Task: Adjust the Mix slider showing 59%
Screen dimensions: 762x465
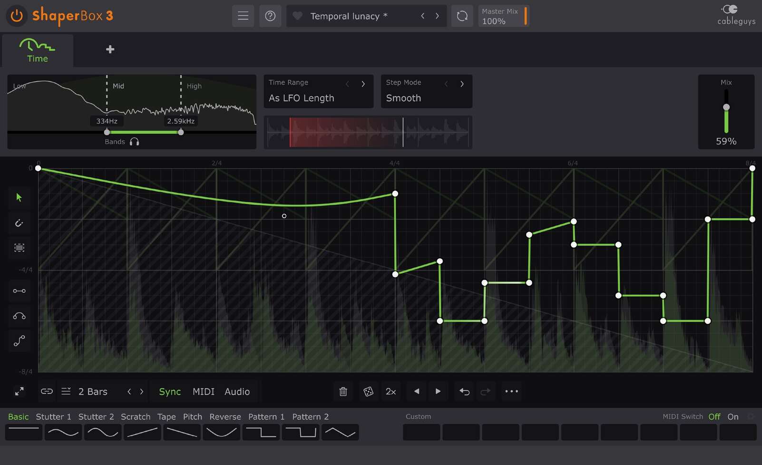Action: [x=726, y=107]
